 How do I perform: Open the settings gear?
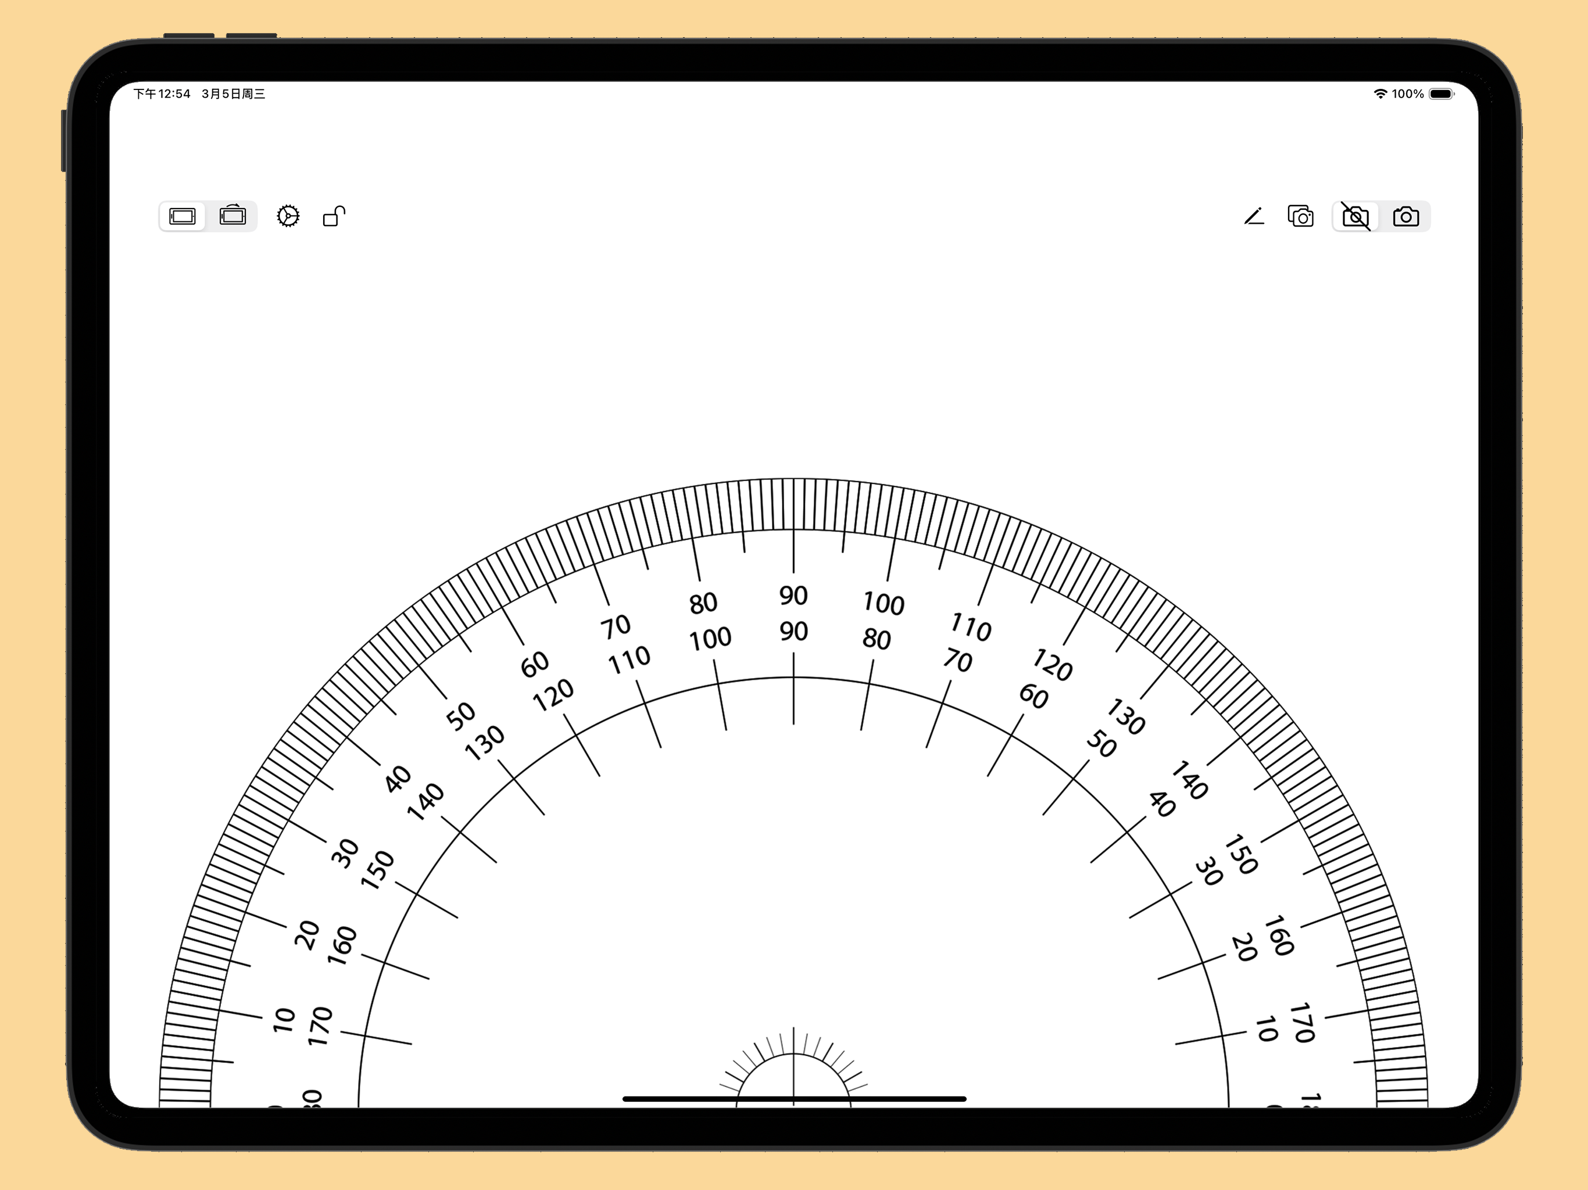point(288,216)
